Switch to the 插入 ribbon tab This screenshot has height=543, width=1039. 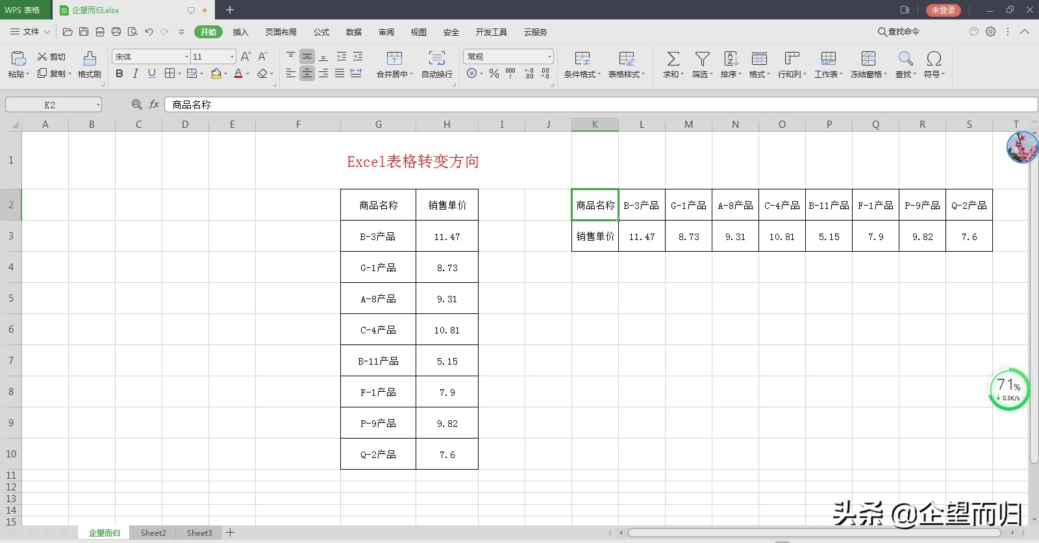[240, 32]
